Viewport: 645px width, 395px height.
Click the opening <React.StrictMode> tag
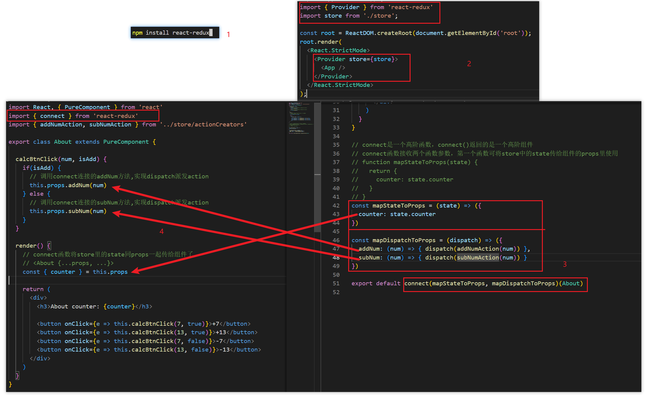[338, 50]
